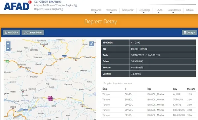The height and width of the screenshot is (120, 198).
Task: Expand Veritabanı dropdown arrow
Action: tap(111, 13)
